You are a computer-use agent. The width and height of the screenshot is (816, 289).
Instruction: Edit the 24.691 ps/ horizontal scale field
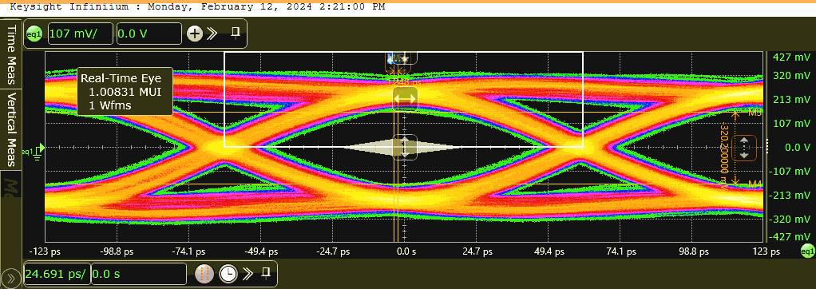pos(57,273)
